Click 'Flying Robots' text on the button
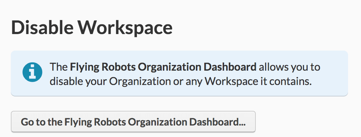The image size is (361, 137). tap(95, 122)
